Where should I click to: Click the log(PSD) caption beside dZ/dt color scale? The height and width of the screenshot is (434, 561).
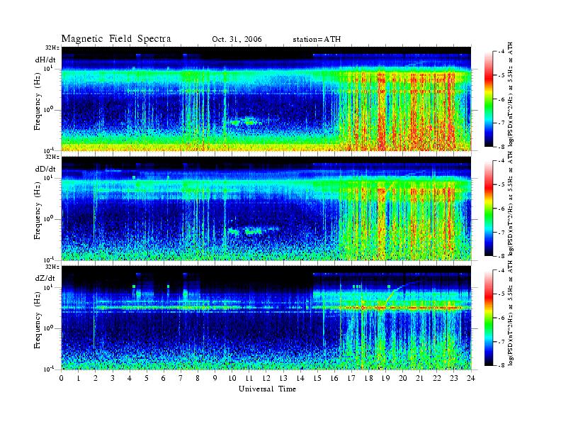(511, 313)
